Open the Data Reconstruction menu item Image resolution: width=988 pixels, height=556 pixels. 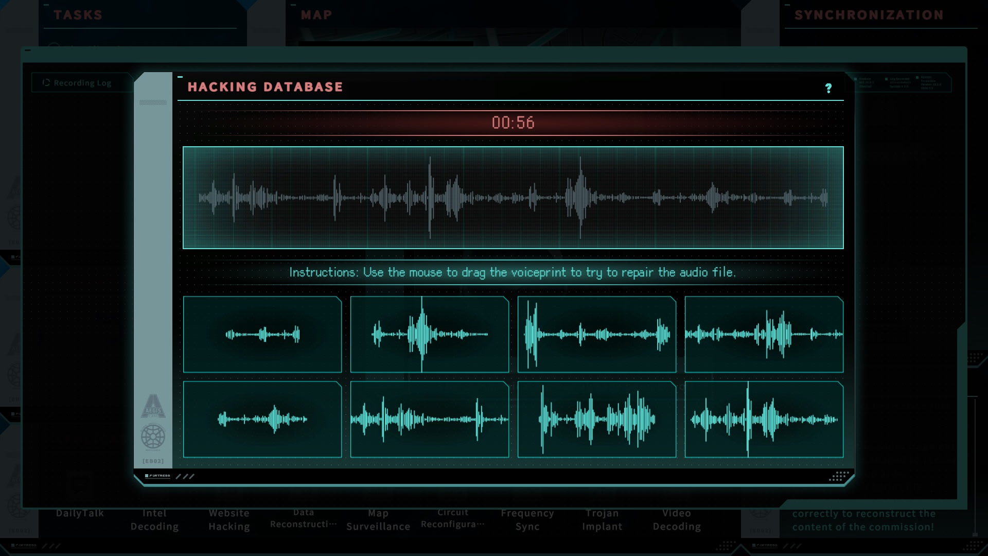click(304, 518)
